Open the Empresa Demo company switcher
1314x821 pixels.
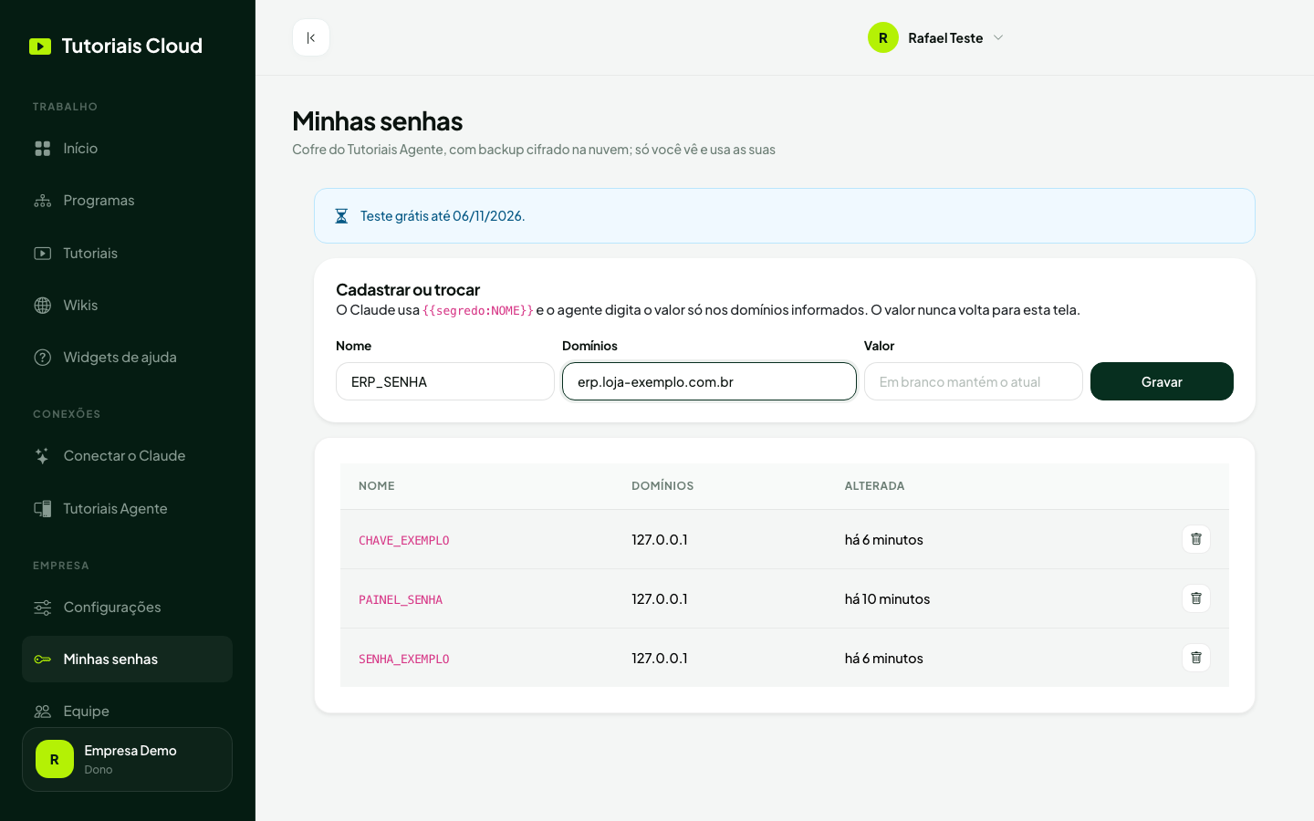pos(127,759)
